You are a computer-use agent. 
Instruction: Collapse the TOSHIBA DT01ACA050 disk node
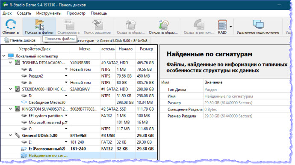pos(11,63)
